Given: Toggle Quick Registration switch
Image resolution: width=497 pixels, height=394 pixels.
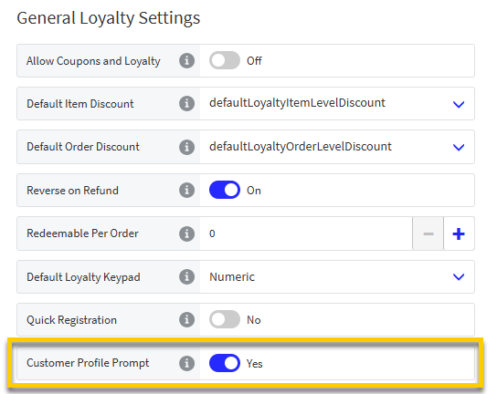Looking at the screenshot, I should [225, 319].
